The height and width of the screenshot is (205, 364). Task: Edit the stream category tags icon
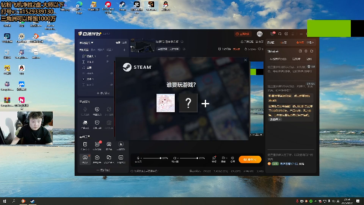[184, 49]
